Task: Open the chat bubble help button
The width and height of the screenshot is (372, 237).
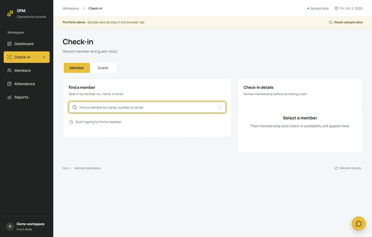Action: click(359, 224)
